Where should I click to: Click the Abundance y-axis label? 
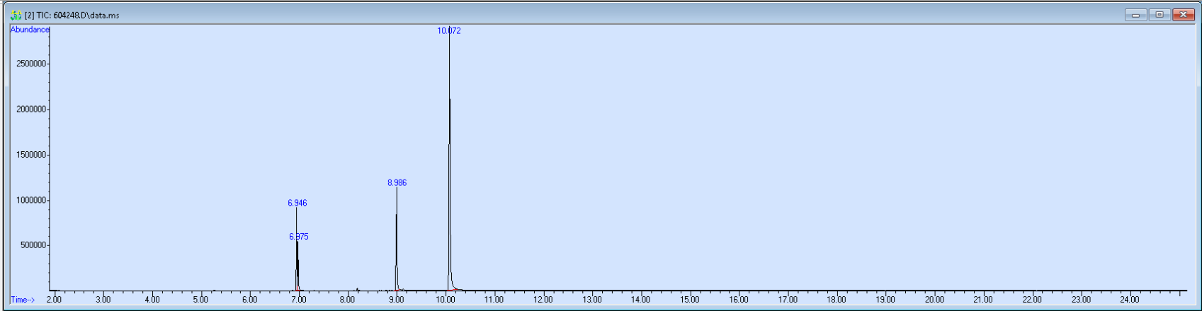pyautogui.click(x=30, y=30)
